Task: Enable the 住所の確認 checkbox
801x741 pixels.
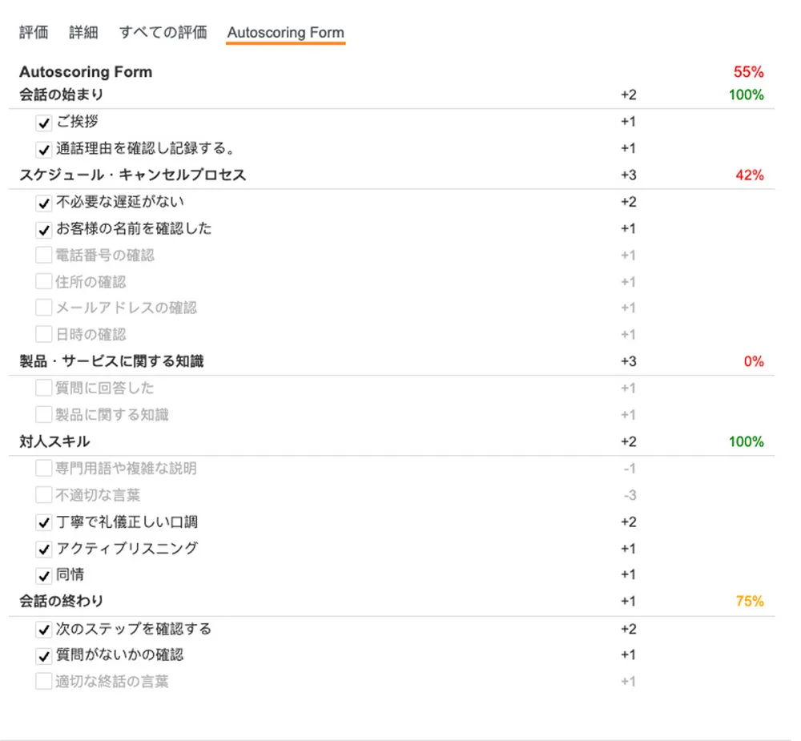Action: point(44,282)
